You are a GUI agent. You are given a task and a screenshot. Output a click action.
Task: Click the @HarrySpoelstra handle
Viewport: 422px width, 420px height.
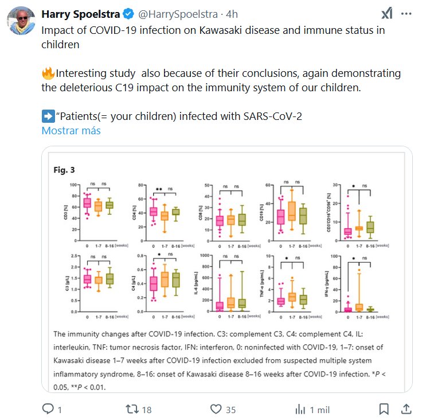point(173,13)
